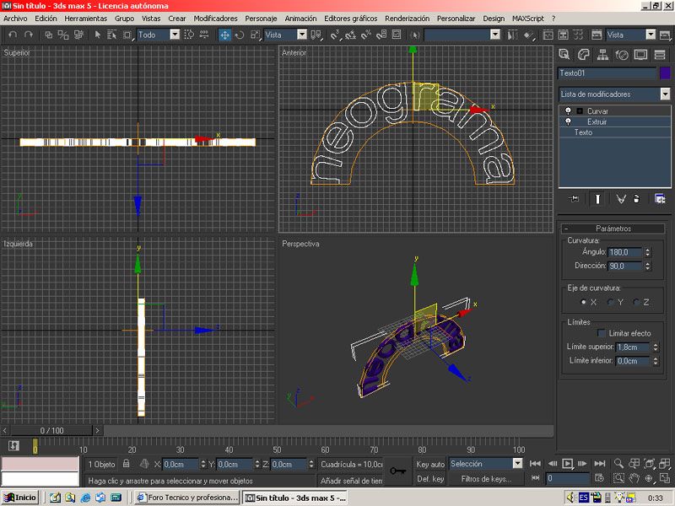Screen dimensions: 675x506
Task: Click the selection lock padlock icon
Action: coord(126,464)
